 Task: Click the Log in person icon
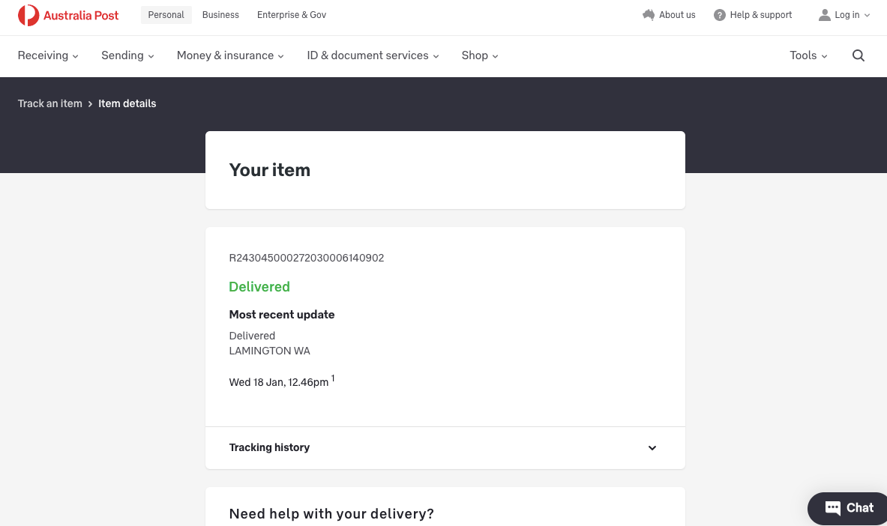tap(825, 15)
